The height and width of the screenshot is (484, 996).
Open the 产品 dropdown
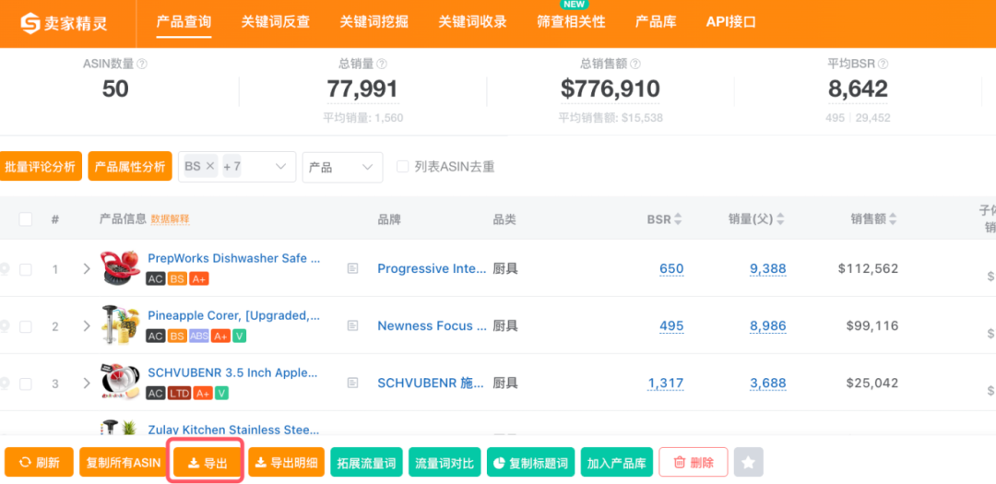pyautogui.click(x=342, y=167)
